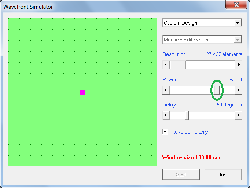Click the Close button
The image size is (250, 188).
coord(223,174)
